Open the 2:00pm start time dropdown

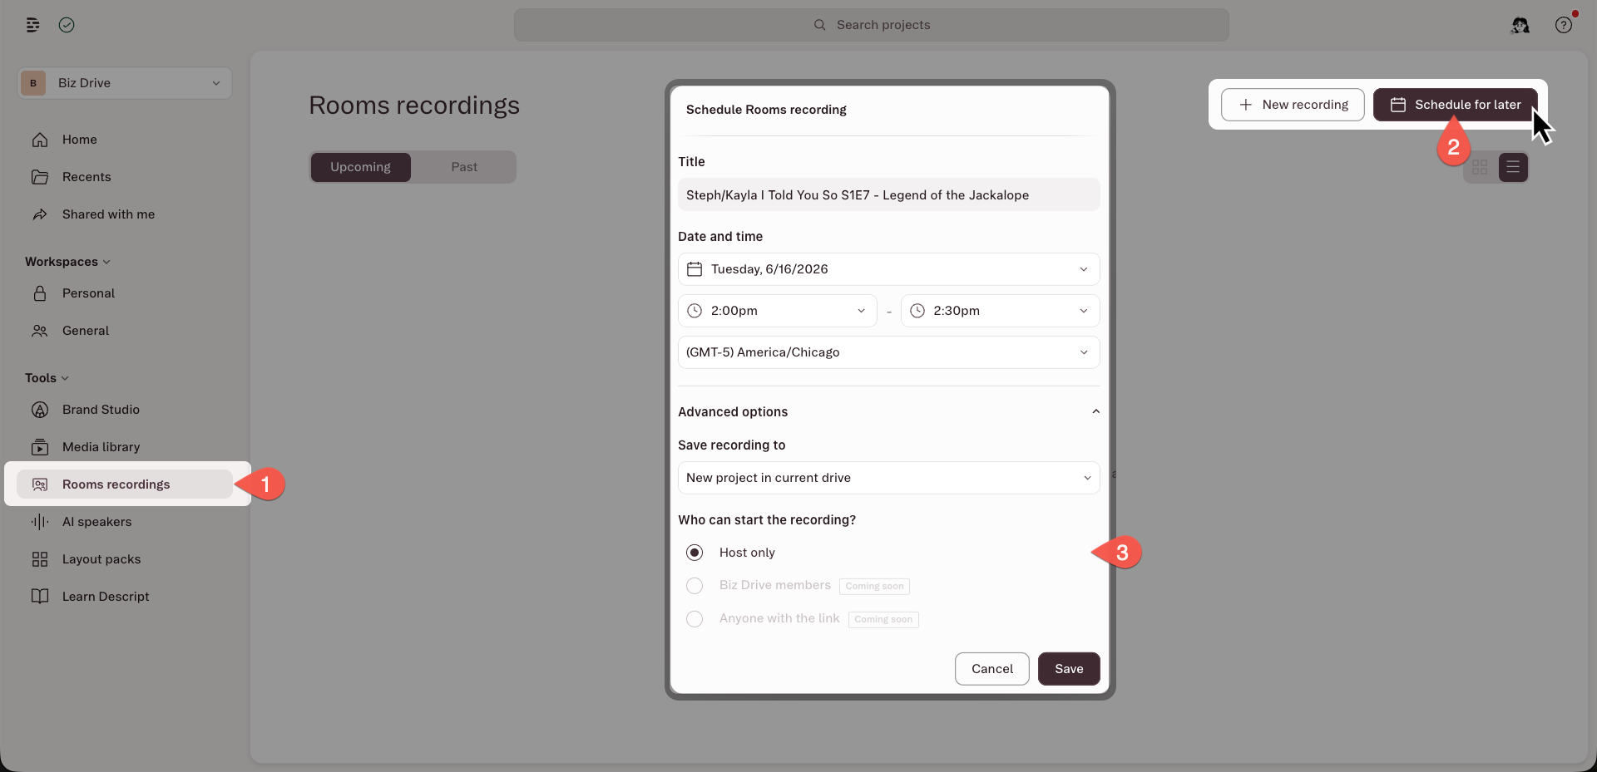pos(778,311)
